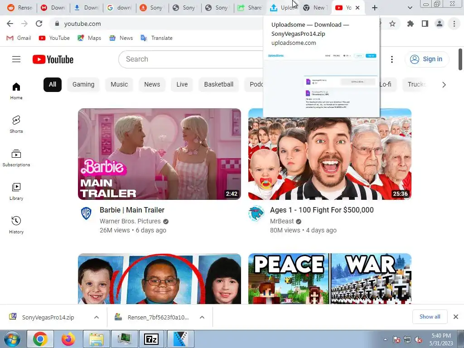Expand Rensen download options chevron
The width and height of the screenshot is (464, 348).
click(x=202, y=317)
